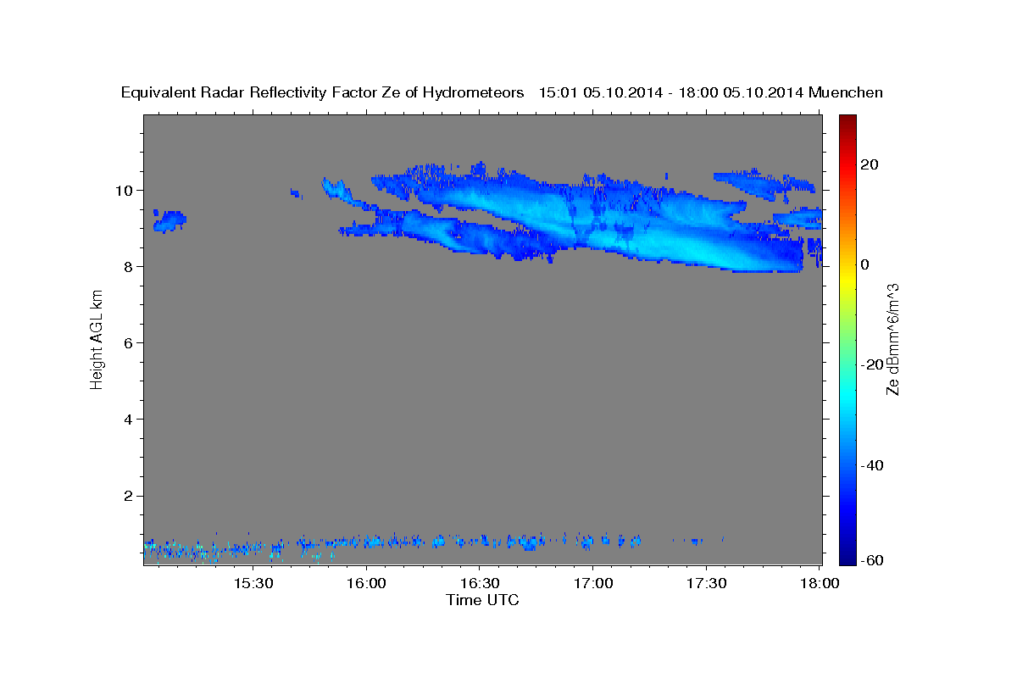Click the colorbar label 20
Viewport: 1017px width, 678px height.
click(x=869, y=164)
